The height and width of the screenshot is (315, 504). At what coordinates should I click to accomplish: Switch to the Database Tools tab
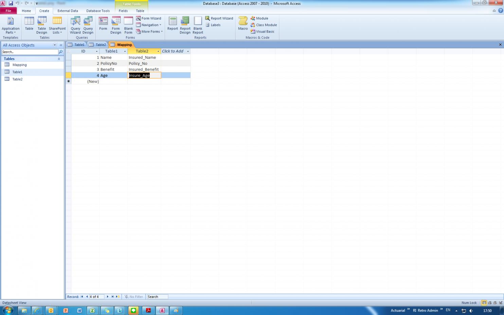pyautogui.click(x=98, y=11)
